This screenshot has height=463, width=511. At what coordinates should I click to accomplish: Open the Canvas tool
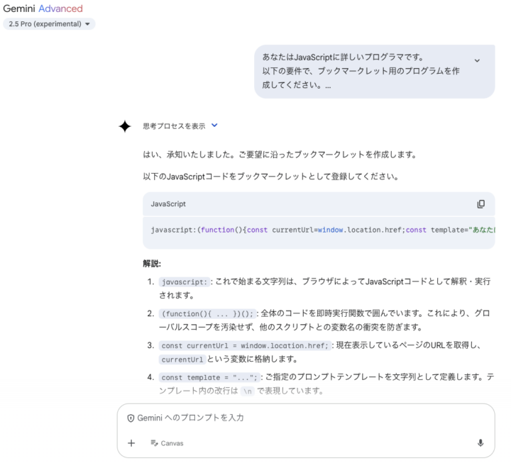tap(167, 443)
